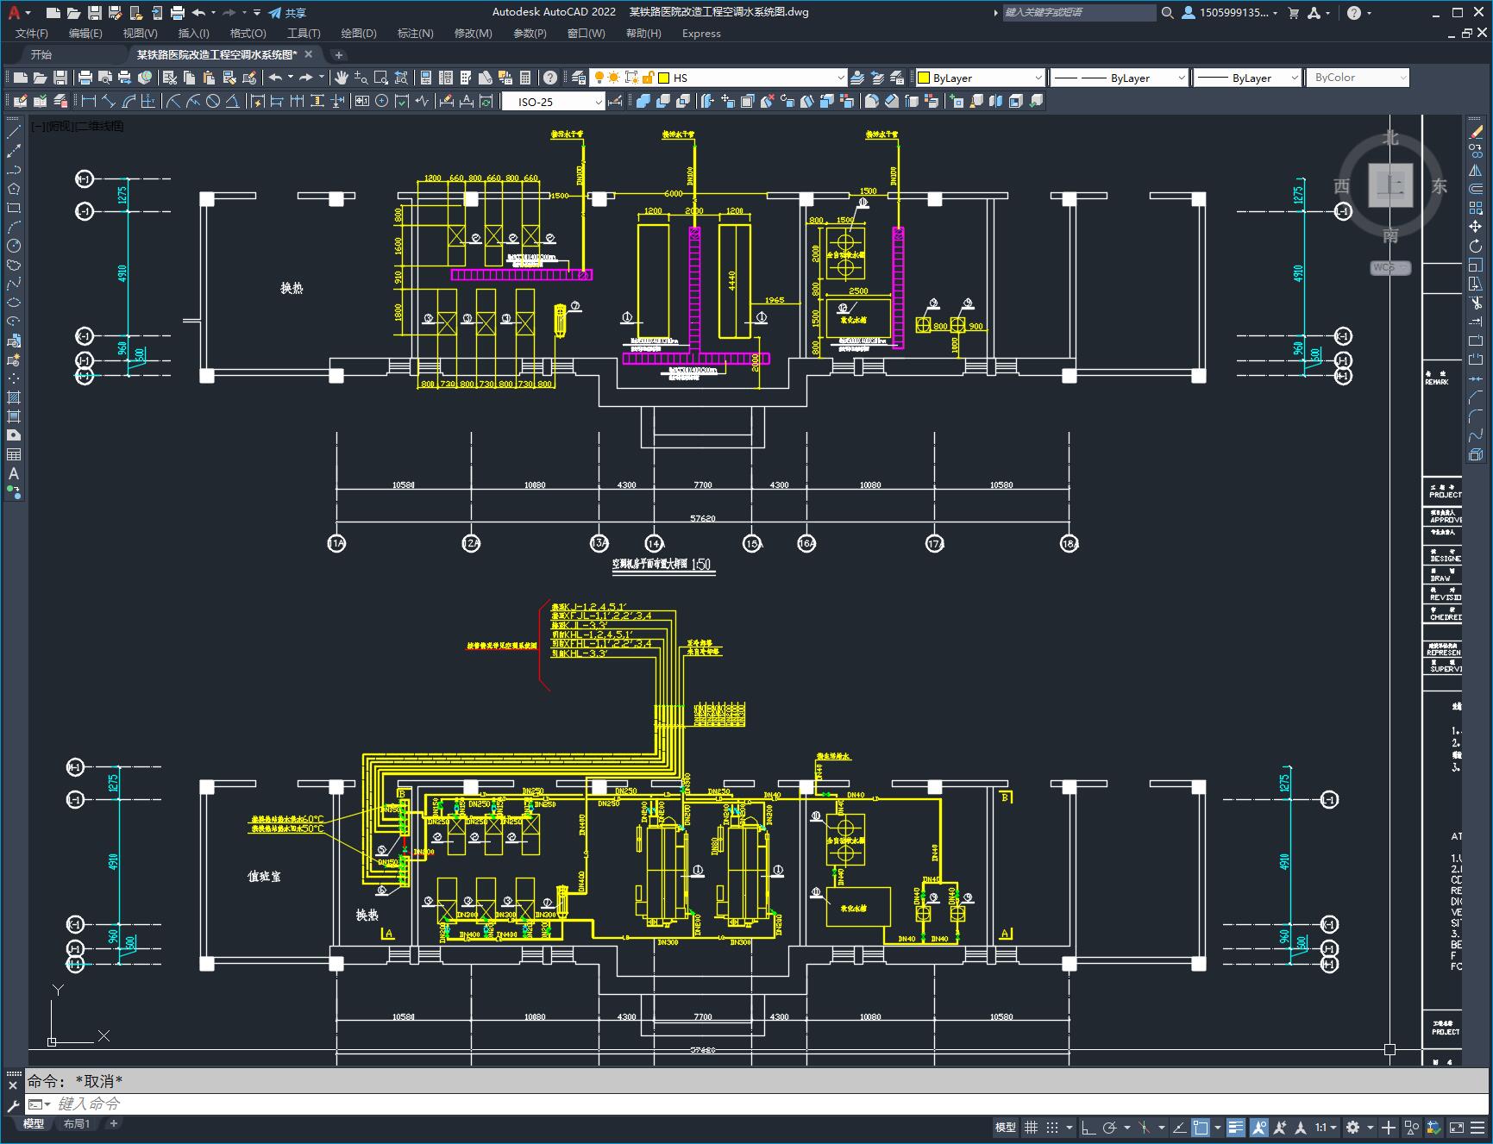This screenshot has width=1493, height=1144.
Task: Open the ISO-25 dimension style dropdown
Action: pyautogui.click(x=599, y=102)
